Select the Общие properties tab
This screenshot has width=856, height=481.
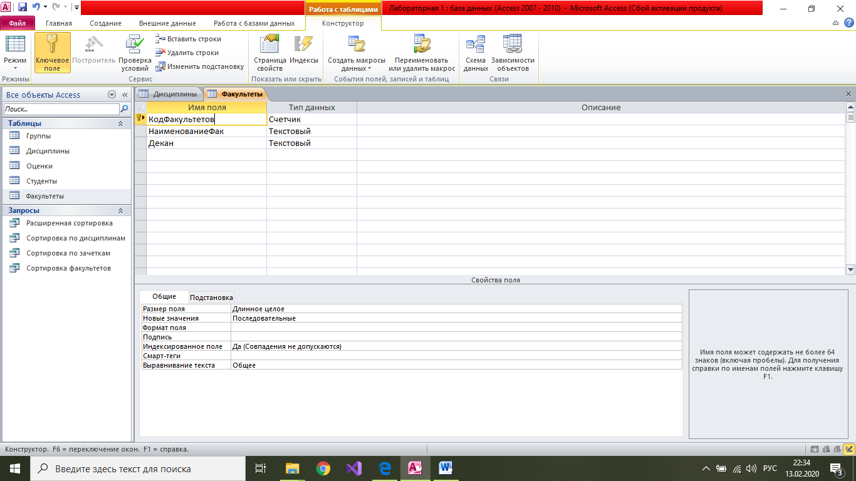click(x=164, y=297)
